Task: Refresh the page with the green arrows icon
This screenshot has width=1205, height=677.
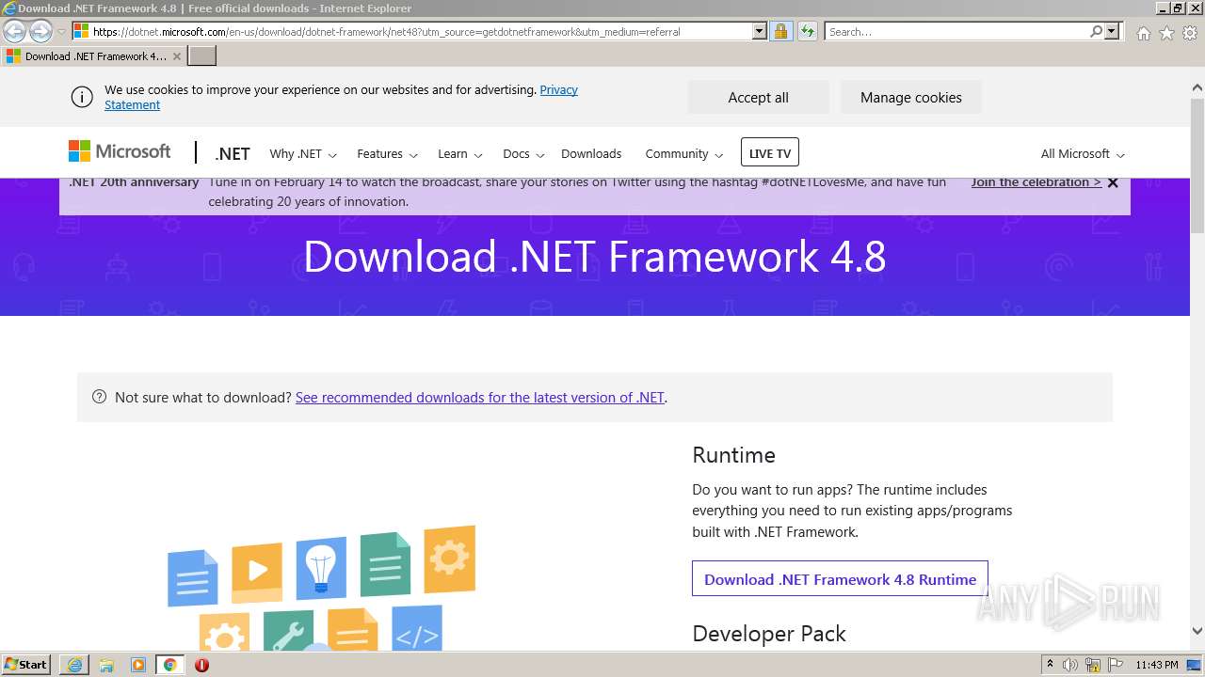Action: click(x=808, y=32)
